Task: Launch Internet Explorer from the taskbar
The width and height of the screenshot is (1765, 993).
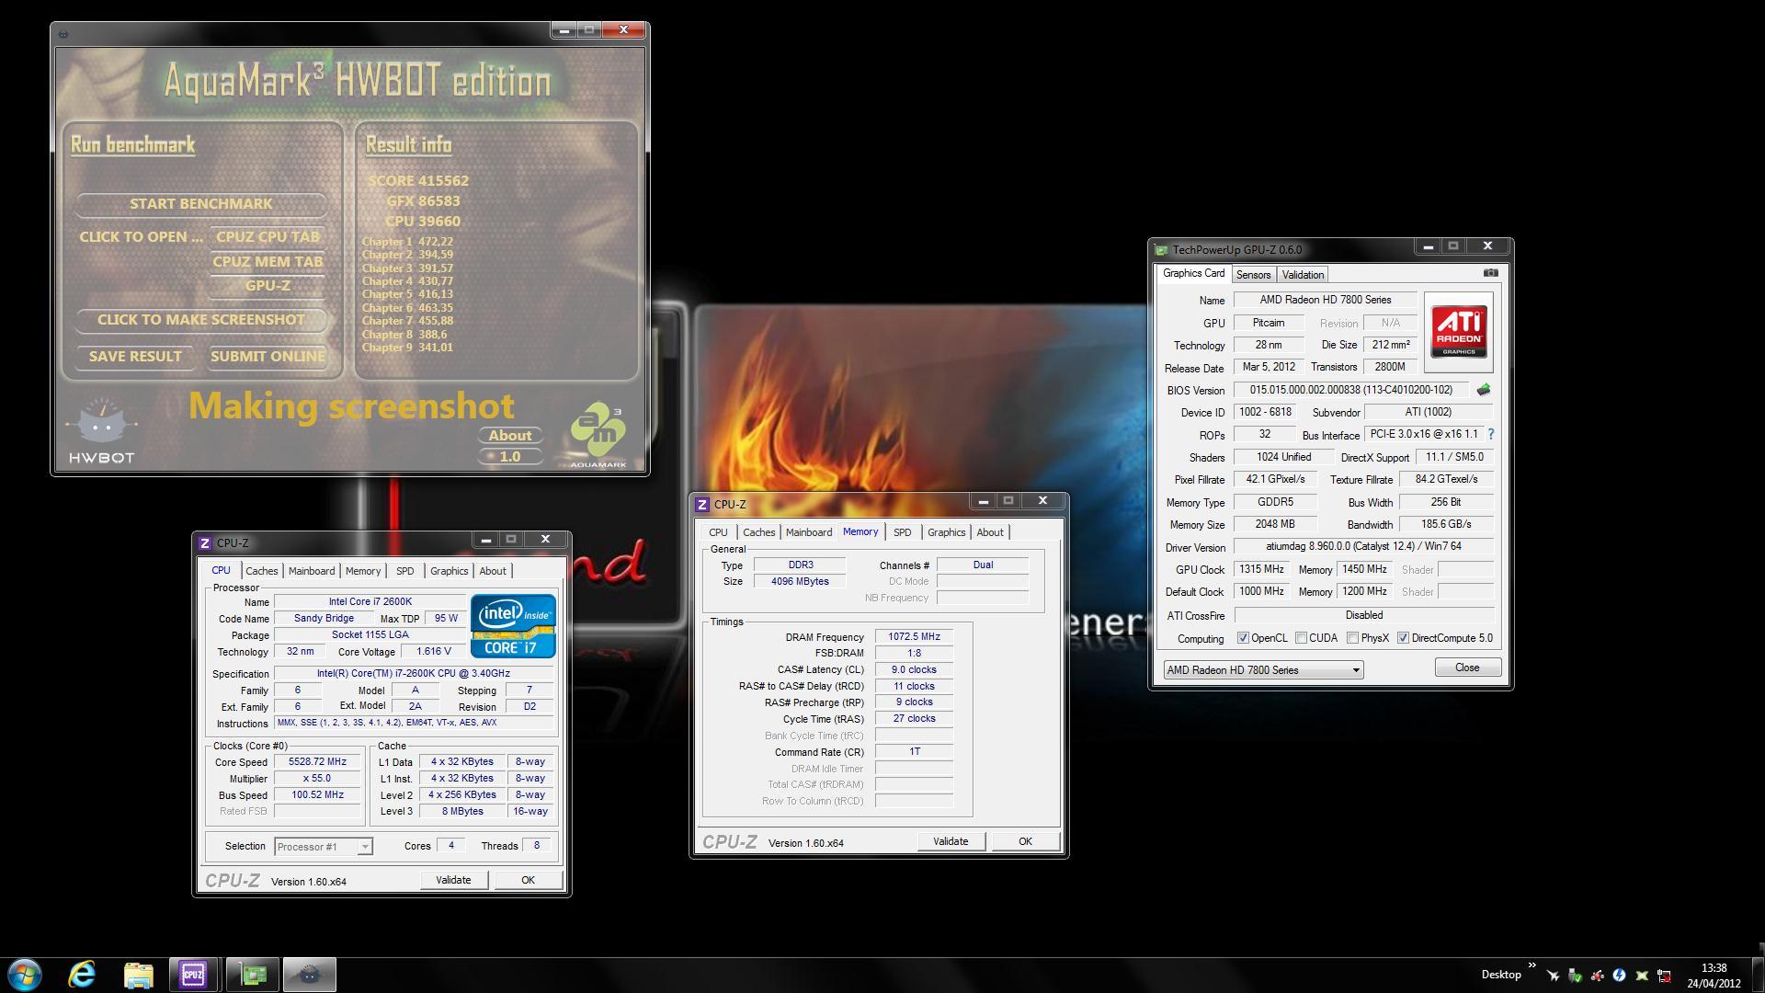Action: pos(82,975)
